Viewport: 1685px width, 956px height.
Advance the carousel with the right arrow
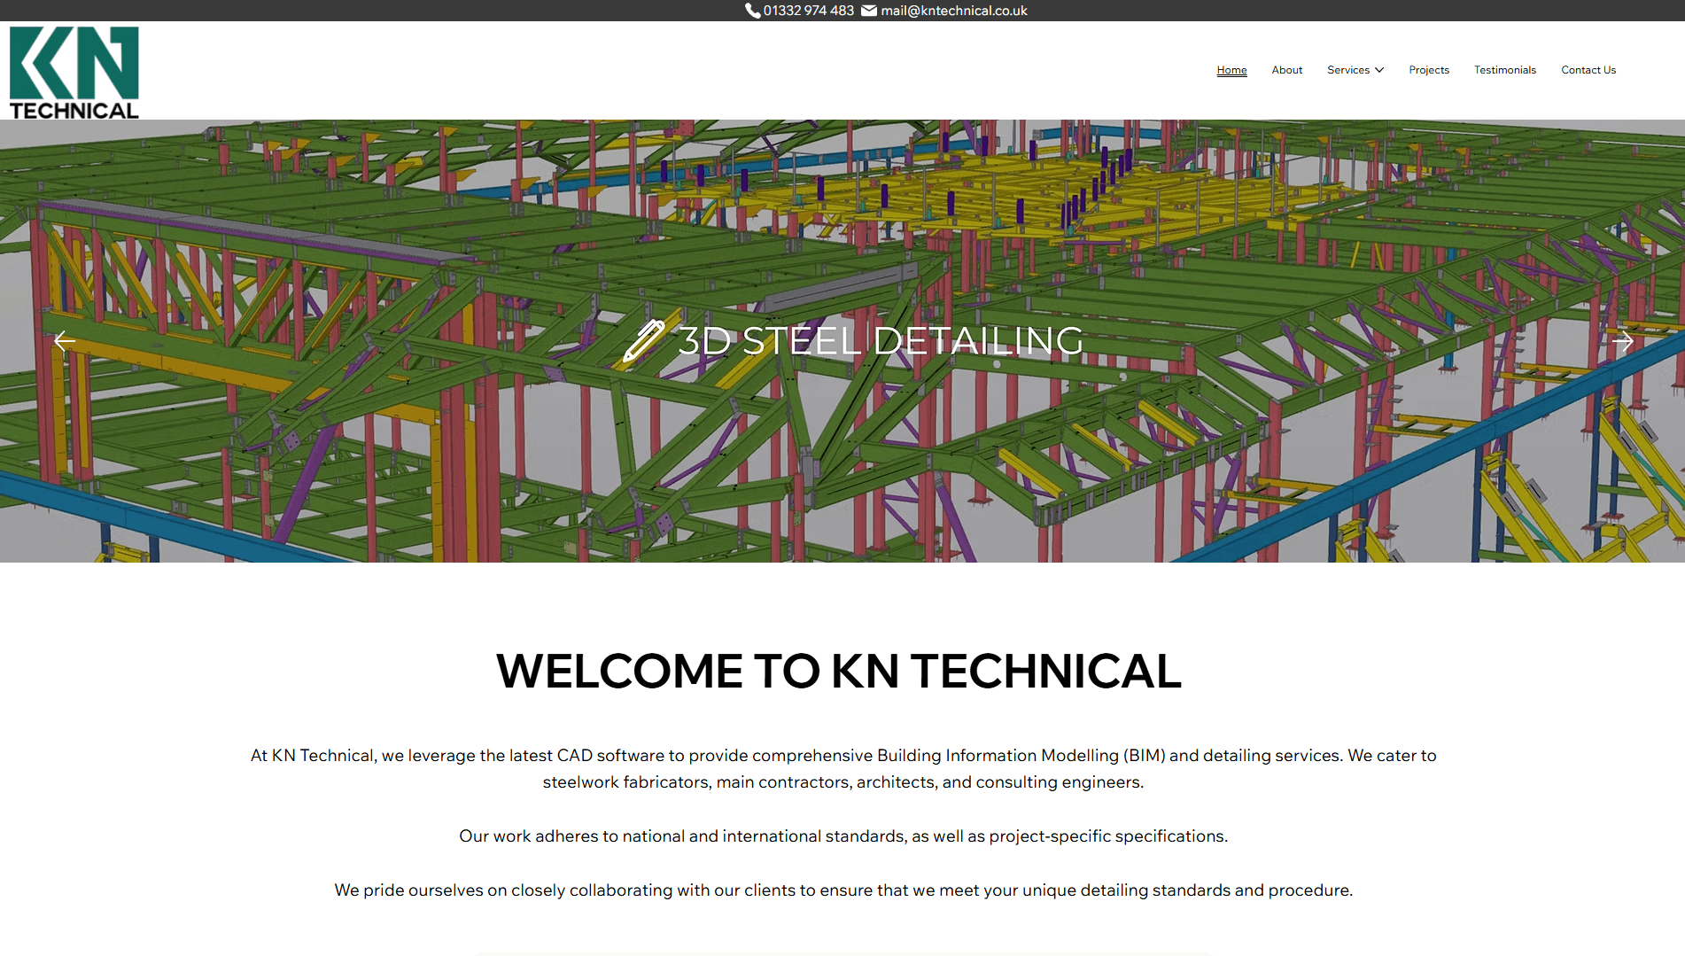[x=1623, y=341]
